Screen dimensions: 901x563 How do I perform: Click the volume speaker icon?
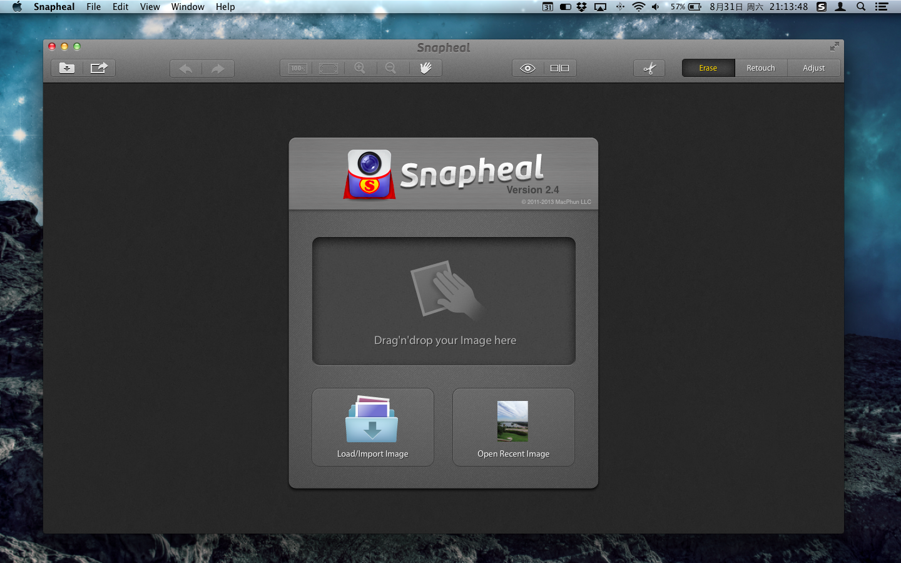(x=655, y=7)
